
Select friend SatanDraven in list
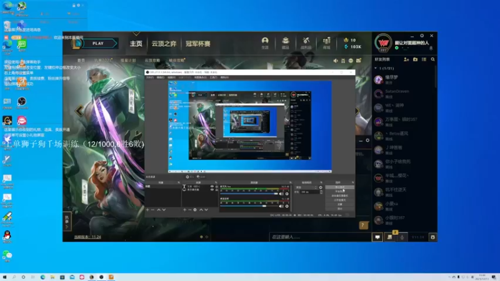(x=404, y=94)
